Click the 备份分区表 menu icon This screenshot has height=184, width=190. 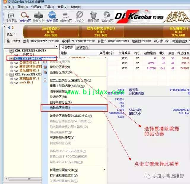pyautogui.click(x=45, y=67)
